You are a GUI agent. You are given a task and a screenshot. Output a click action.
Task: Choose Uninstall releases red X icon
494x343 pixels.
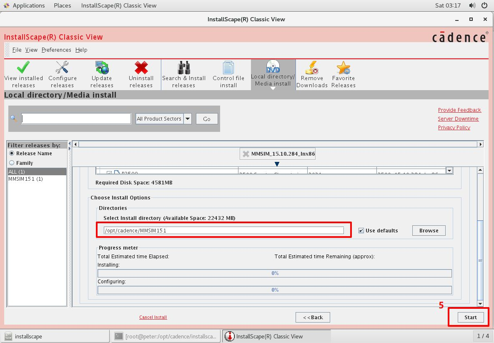point(141,67)
